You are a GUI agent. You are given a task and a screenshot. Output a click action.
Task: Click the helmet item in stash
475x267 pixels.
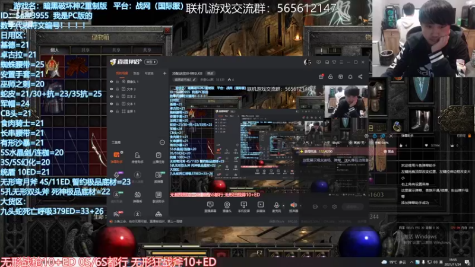(x=52, y=66)
